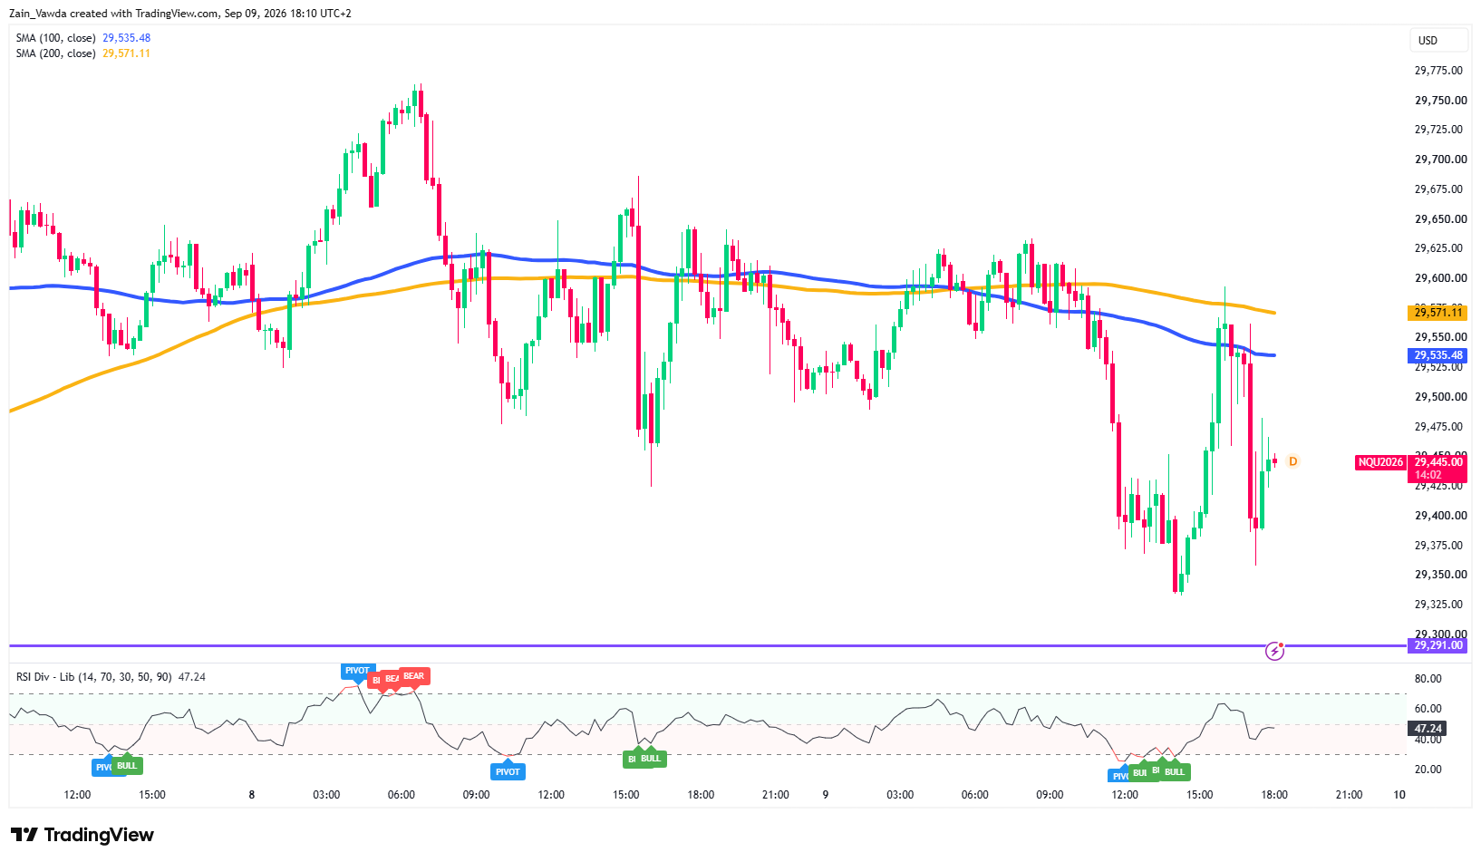The width and height of the screenshot is (1481, 862).
Task: Click the 20.00 level on RSI scale
Action: [x=1428, y=770]
